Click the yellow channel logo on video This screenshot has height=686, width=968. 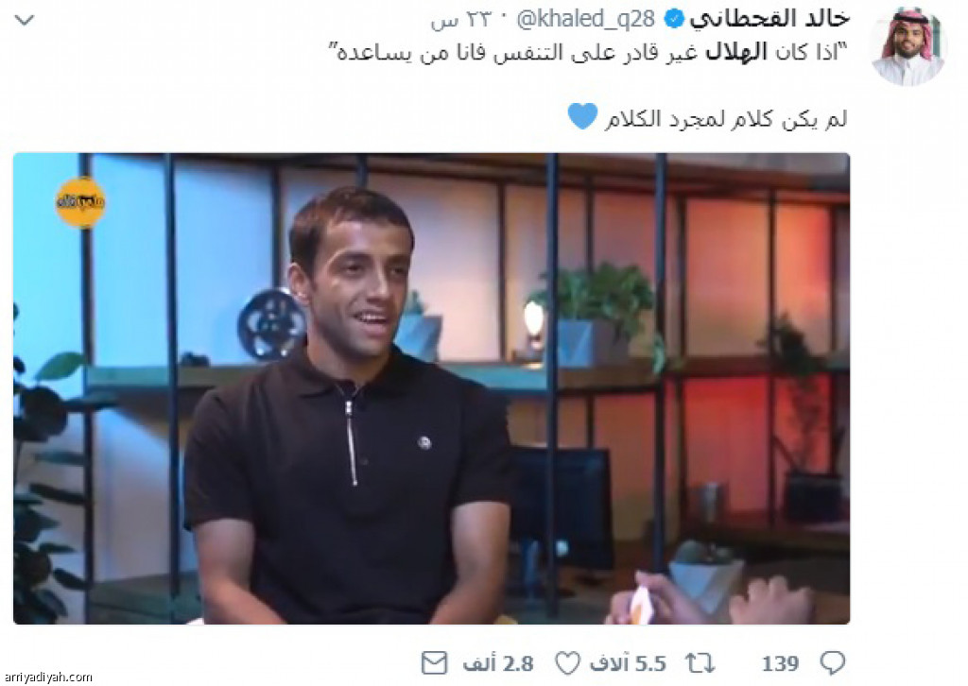point(80,201)
